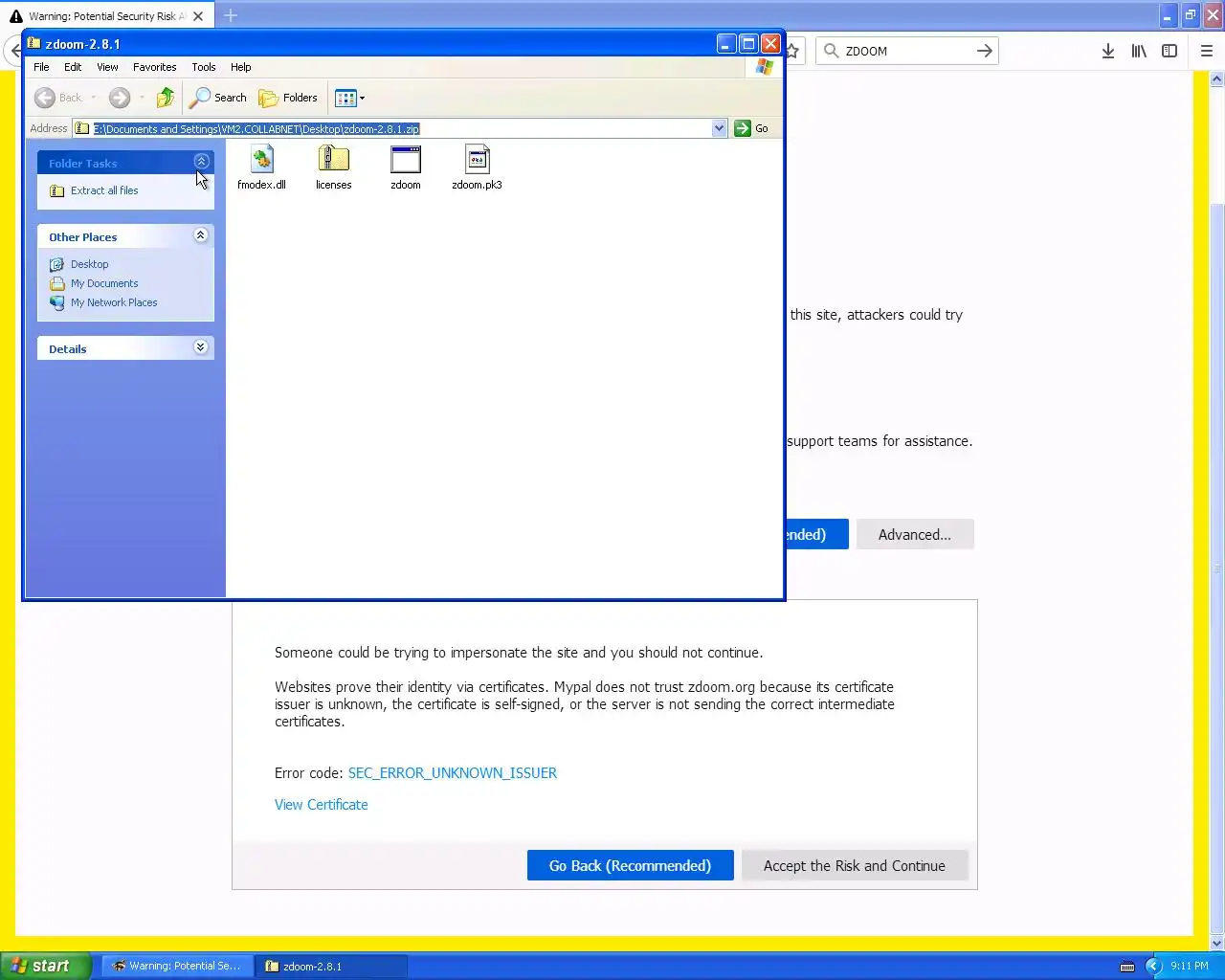Switch to the browser Warning taskbar item
Viewport: 1225px width, 980px height.
pos(178,966)
